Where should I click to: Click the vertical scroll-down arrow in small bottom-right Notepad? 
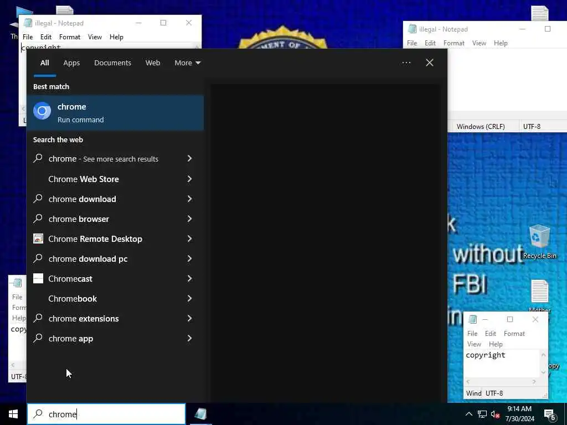point(543,372)
